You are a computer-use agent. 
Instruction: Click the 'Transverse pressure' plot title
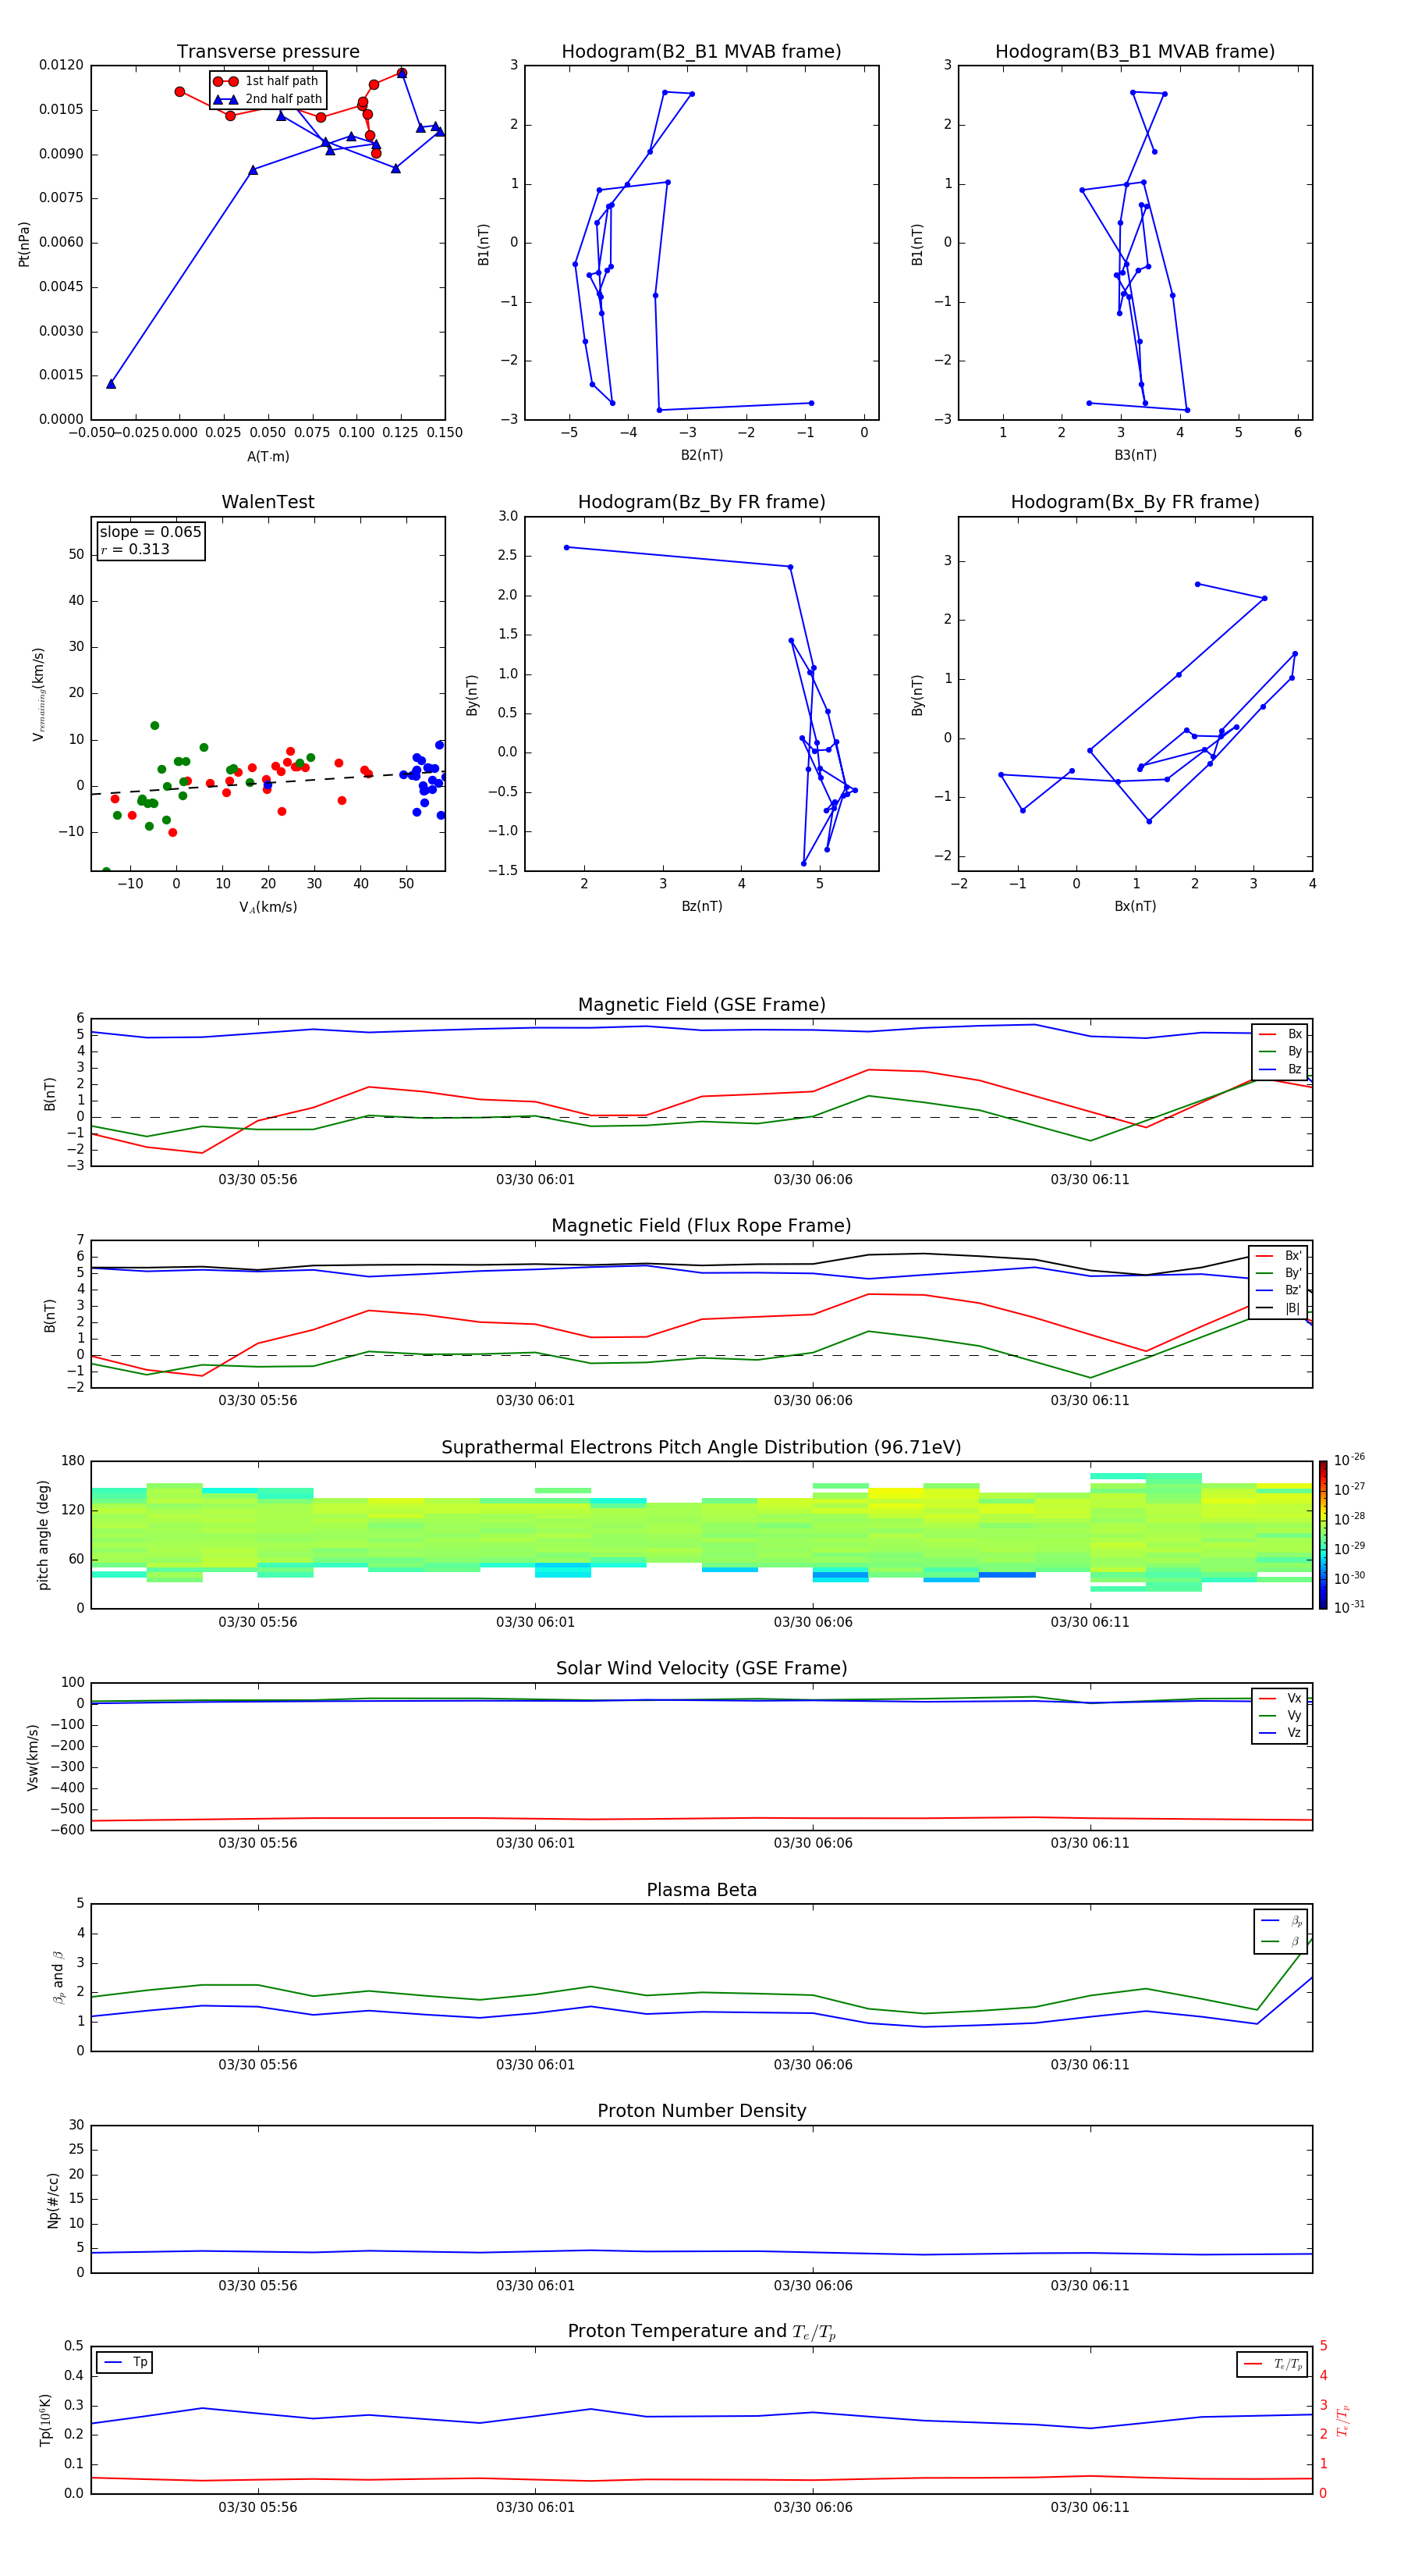[x=268, y=52]
